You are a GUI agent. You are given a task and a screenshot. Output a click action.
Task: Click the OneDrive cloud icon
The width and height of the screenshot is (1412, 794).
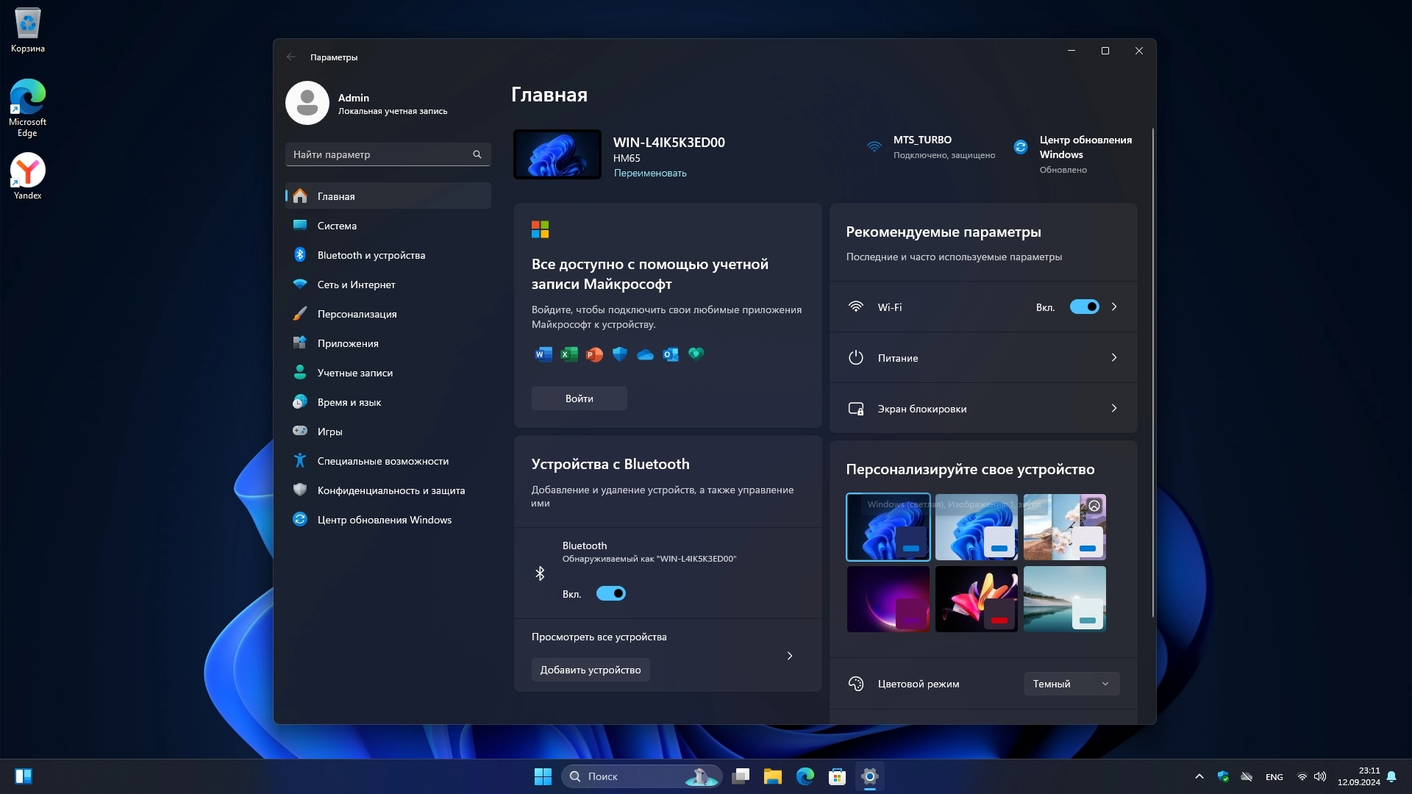tap(645, 355)
